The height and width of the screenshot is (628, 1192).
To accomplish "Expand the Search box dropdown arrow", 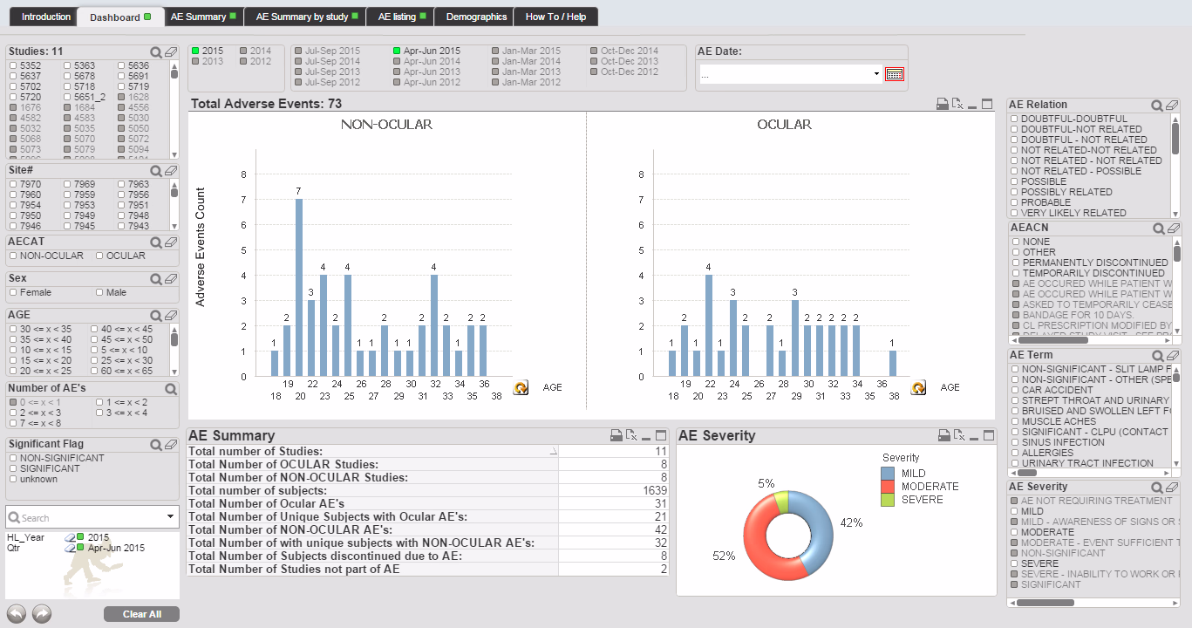I will [x=170, y=517].
